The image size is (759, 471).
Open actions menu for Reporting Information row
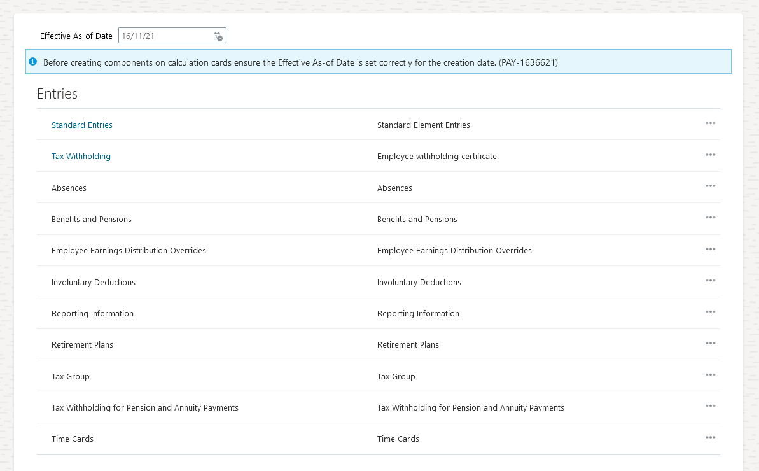[711, 312]
